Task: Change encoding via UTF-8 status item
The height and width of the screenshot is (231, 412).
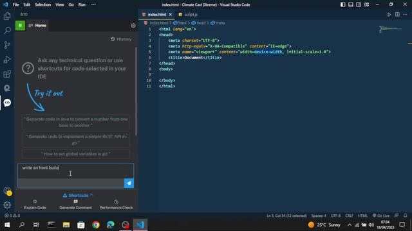Action: (335, 216)
